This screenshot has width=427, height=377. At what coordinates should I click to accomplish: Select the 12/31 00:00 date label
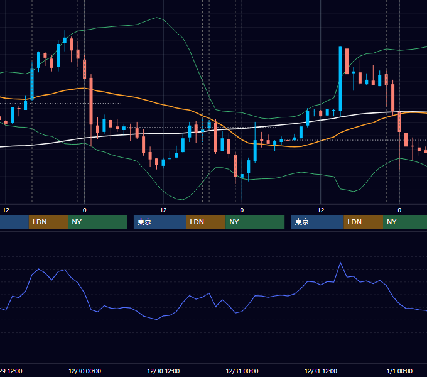pyautogui.click(x=242, y=371)
